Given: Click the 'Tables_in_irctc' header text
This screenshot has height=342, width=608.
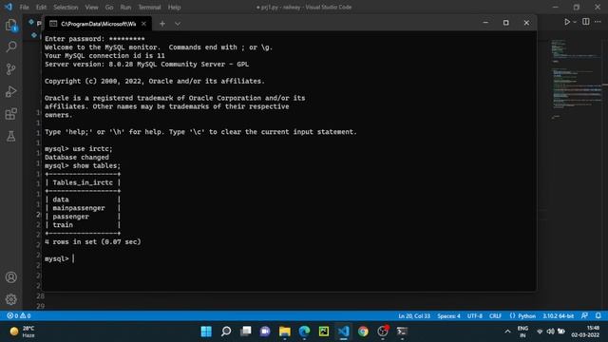Looking at the screenshot, I should [83, 182].
